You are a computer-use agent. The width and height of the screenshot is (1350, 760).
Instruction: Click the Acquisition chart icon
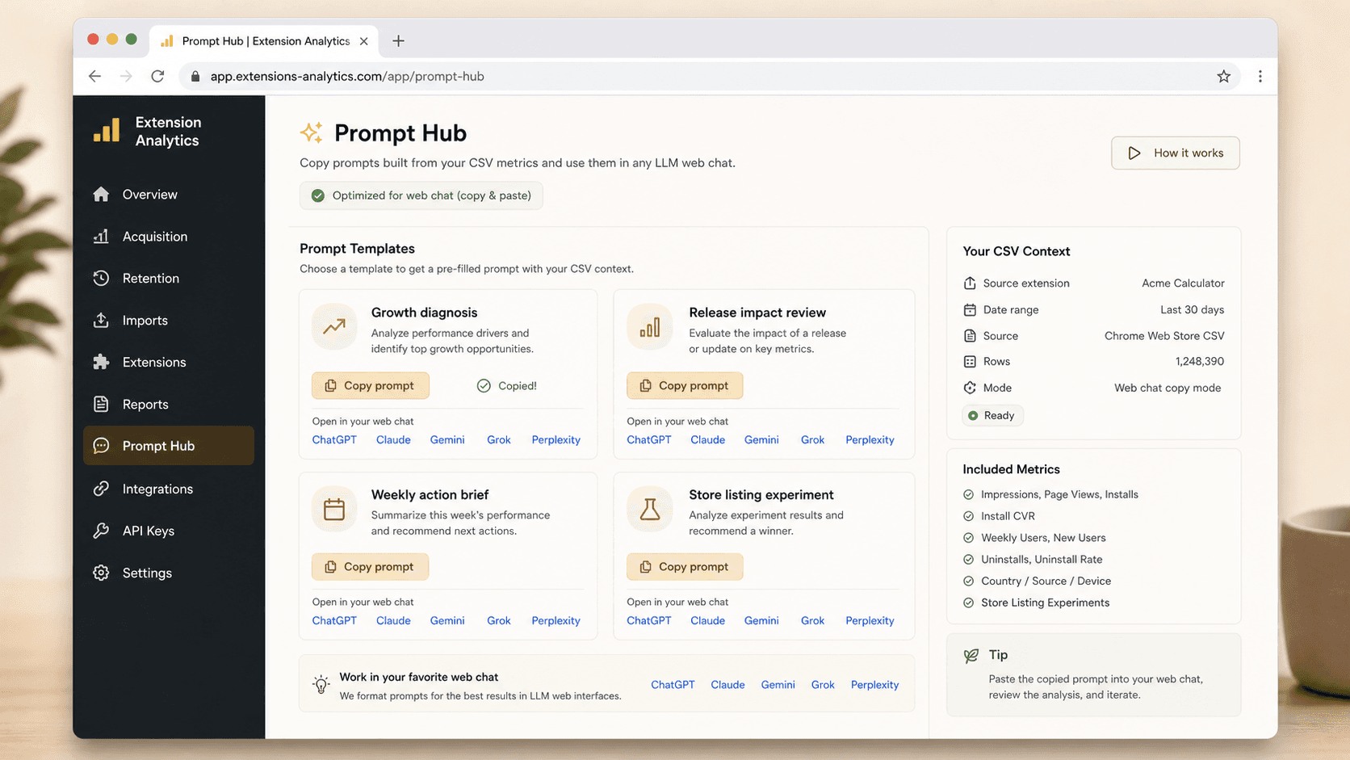(x=101, y=236)
